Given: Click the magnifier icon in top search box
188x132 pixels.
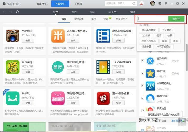Looking at the screenshot, I should click(134, 4).
